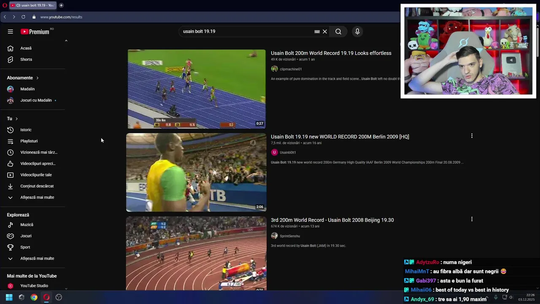Open more options for Beijing 19.30 video

click(x=472, y=219)
